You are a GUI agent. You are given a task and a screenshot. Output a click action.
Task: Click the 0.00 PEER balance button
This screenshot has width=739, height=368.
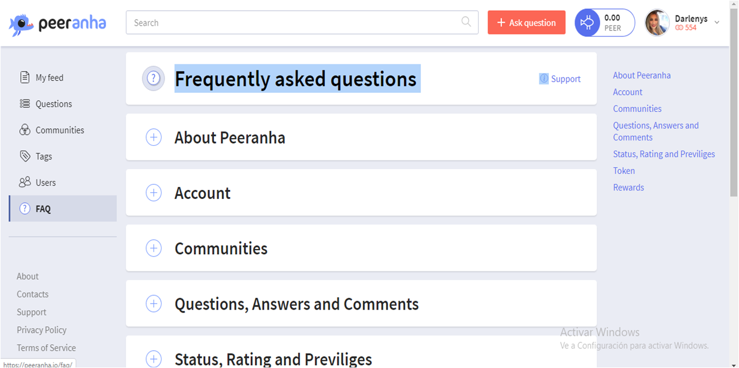(604, 23)
